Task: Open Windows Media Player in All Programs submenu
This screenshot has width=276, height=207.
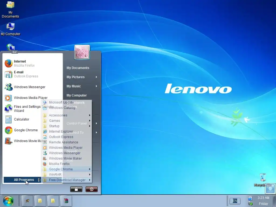Action: tap(67, 148)
